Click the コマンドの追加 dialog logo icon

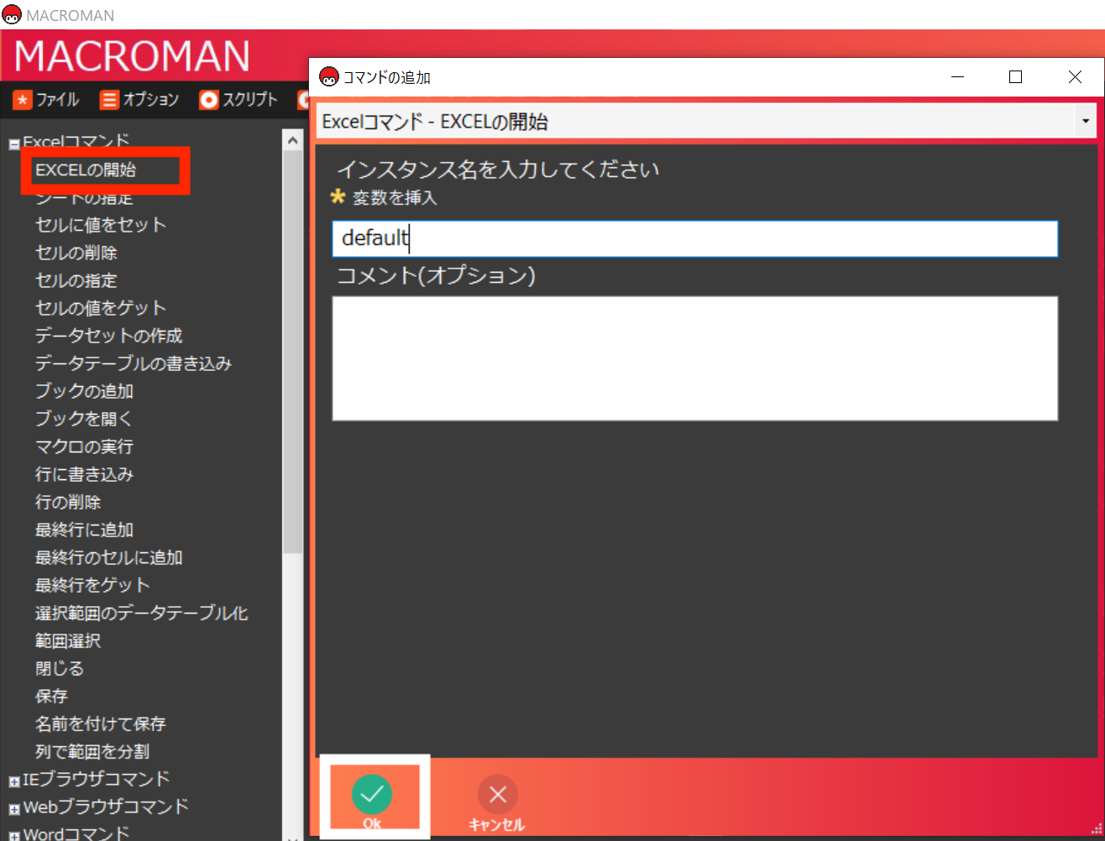330,77
